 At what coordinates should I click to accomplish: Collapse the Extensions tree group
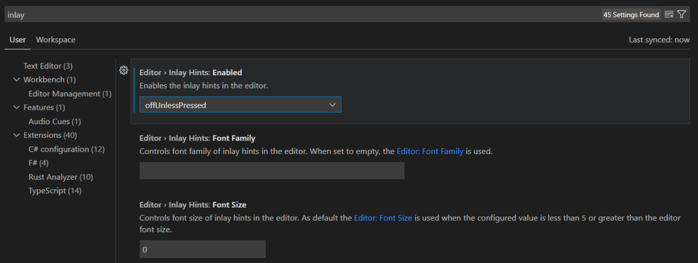click(x=16, y=135)
